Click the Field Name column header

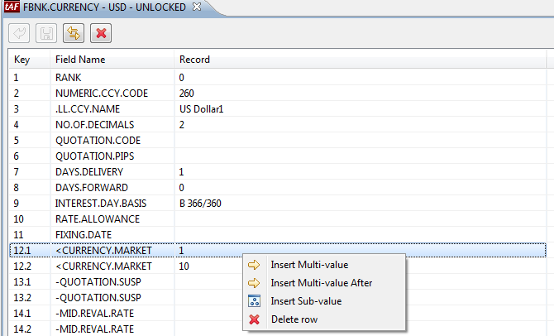point(80,60)
